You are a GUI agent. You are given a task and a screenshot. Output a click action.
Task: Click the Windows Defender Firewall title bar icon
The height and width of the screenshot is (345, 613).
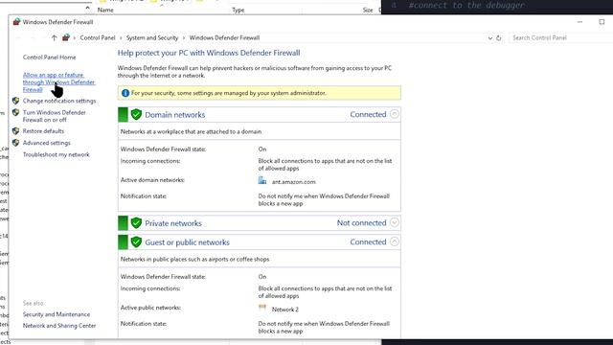tap(16, 22)
